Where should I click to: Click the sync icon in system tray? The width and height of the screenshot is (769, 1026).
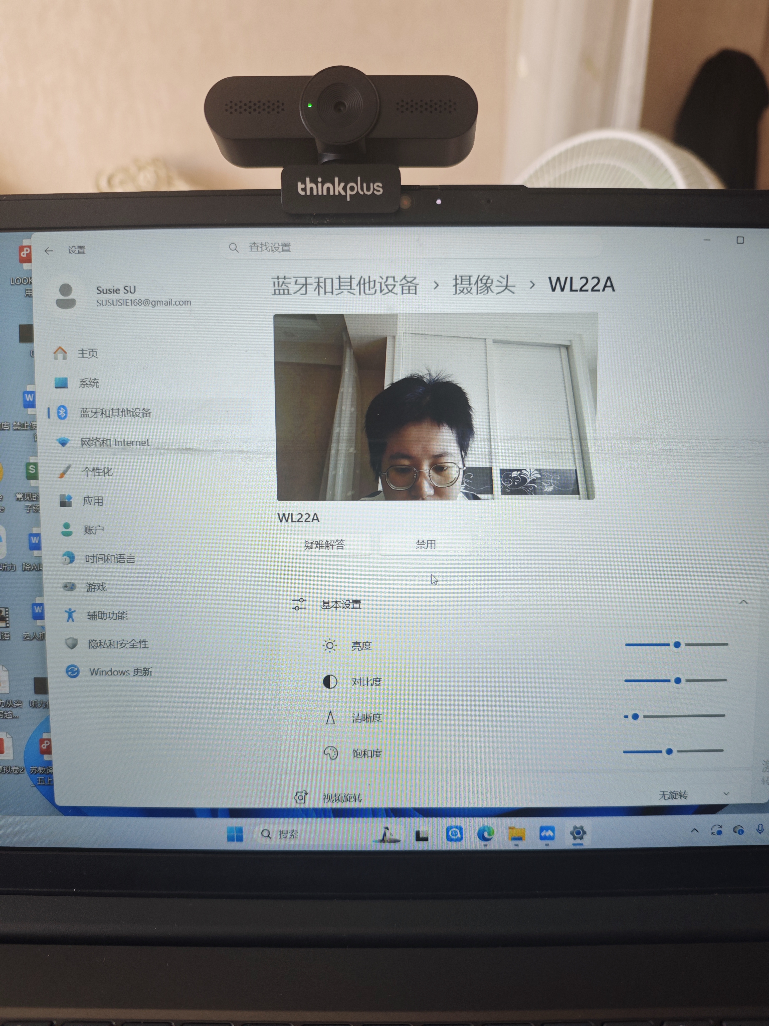(717, 830)
